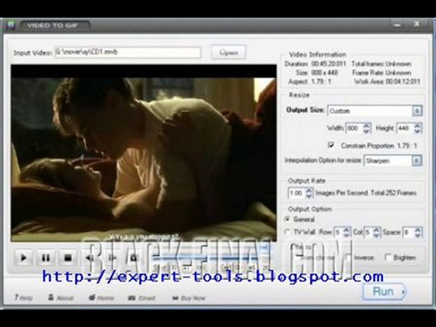Open the Email link

click(x=142, y=298)
